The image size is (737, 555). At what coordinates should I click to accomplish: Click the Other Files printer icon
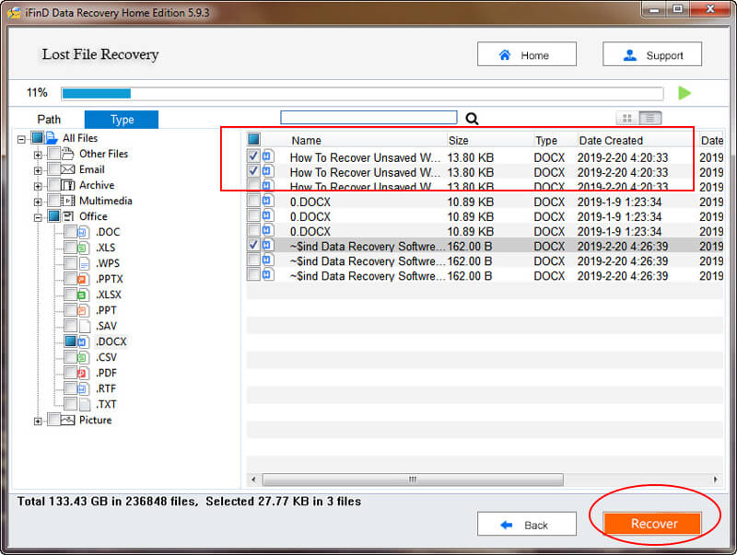(68, 154)
